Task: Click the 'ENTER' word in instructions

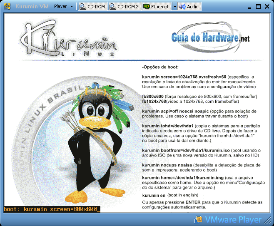Action: point(193,202)
